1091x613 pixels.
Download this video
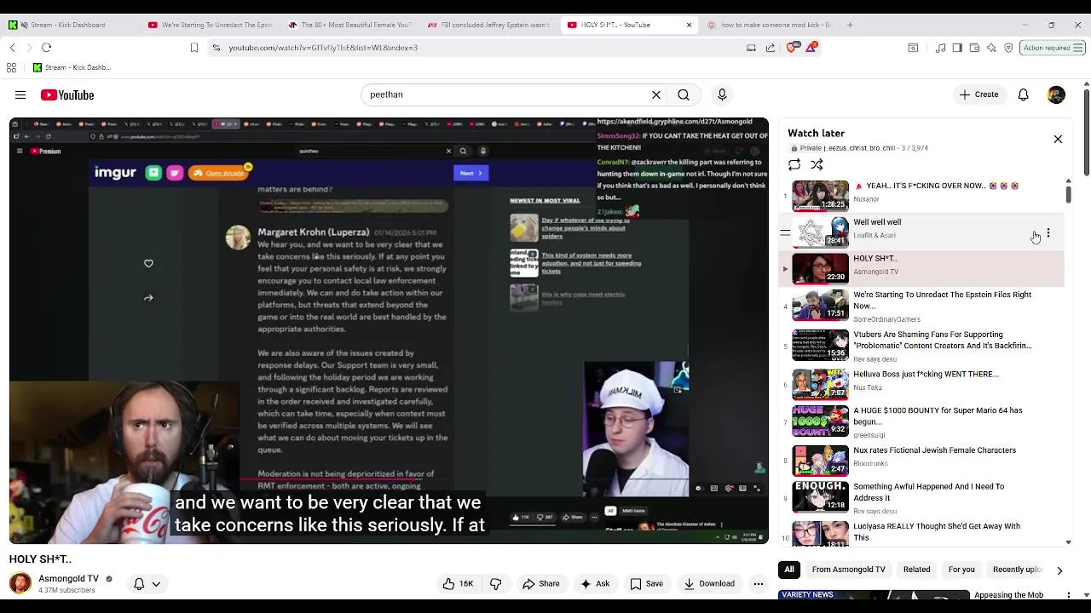pyautogui.click(x=711, y=584)
